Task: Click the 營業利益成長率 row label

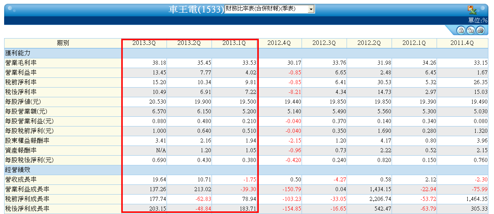Action: point(27,189)
